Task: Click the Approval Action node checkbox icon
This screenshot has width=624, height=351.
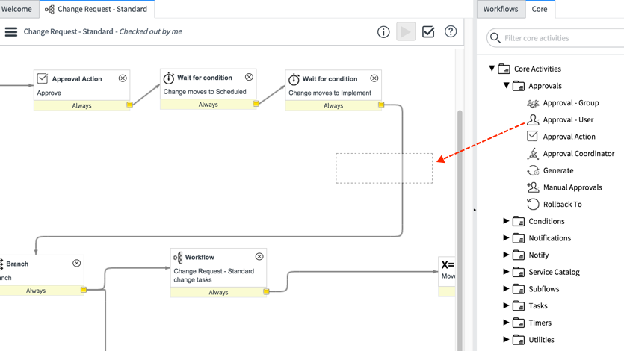Action: (43, 78)
